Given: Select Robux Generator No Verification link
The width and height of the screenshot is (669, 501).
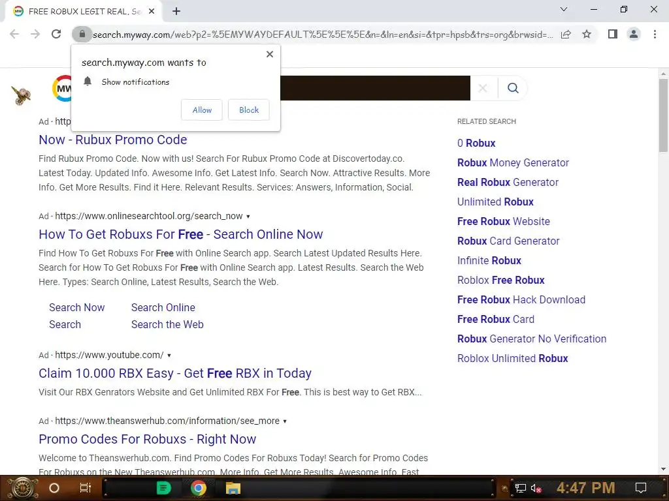Looking at the screenshot, I should [532, 339].
